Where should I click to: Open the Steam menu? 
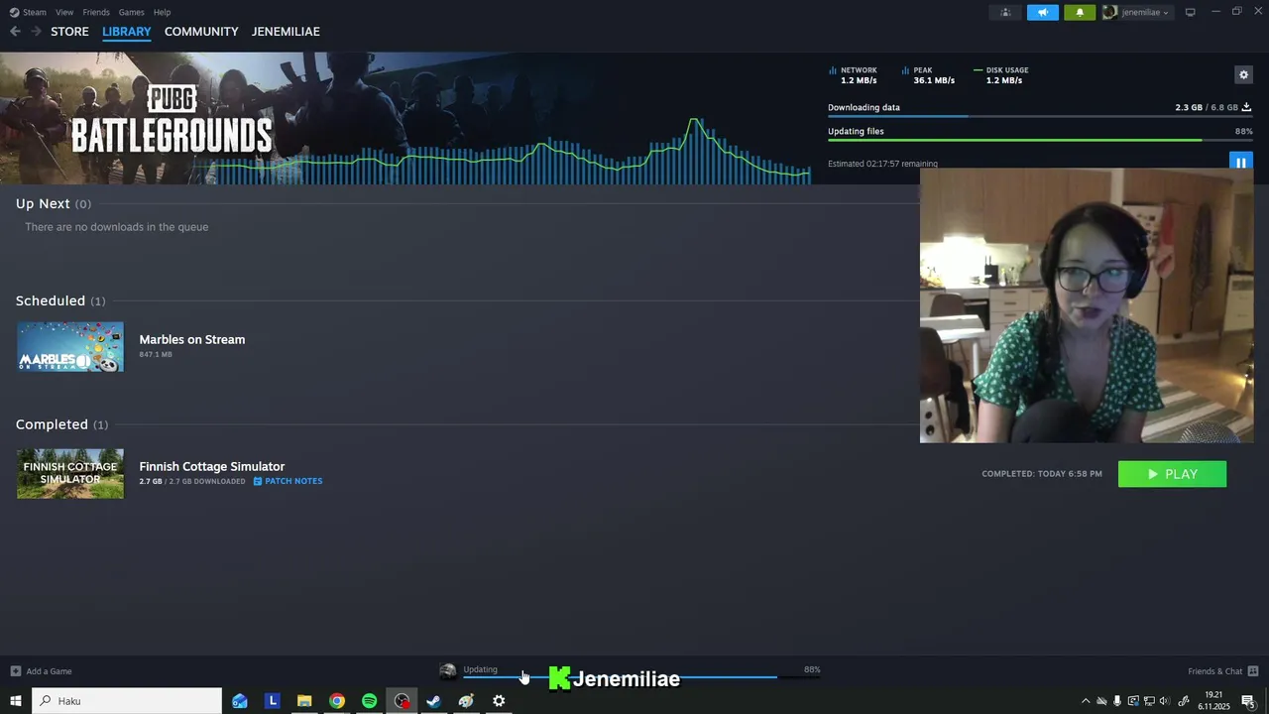tap(28, 12)
